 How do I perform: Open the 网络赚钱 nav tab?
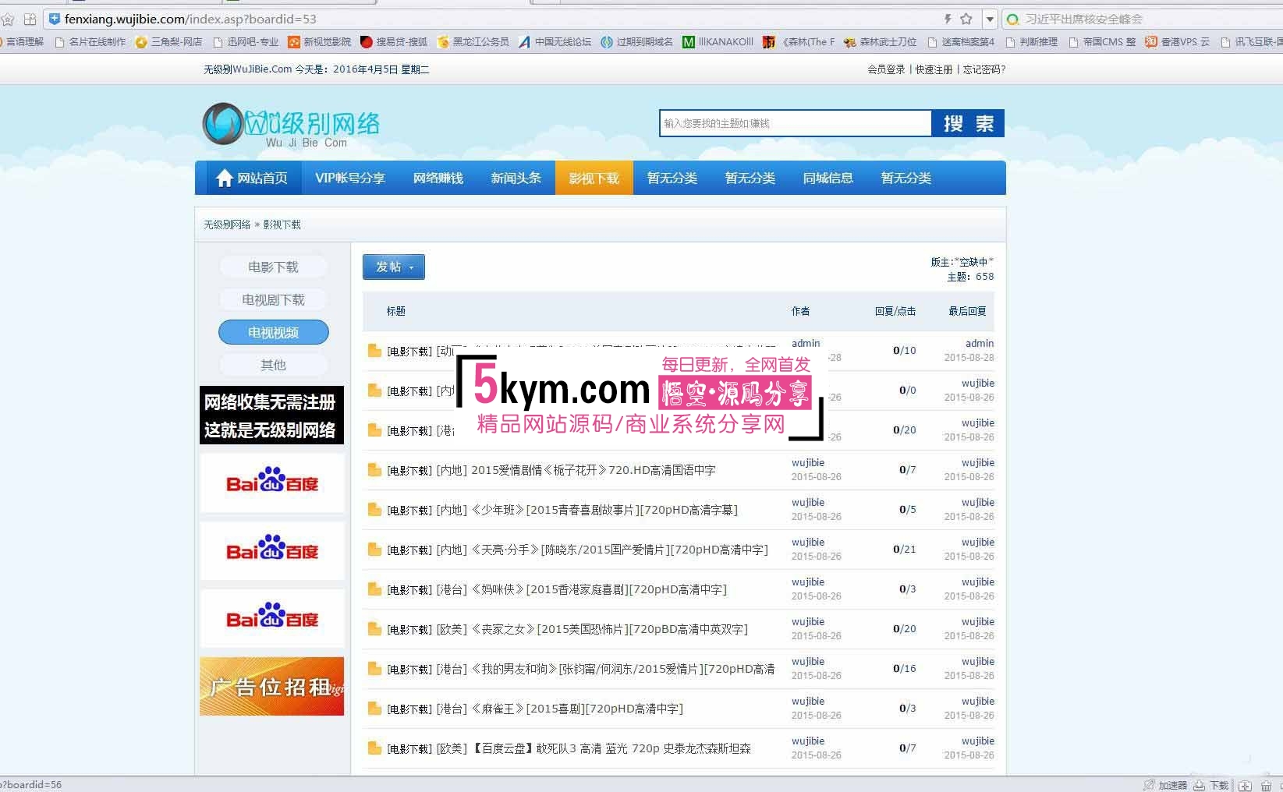tap(438, 179)
